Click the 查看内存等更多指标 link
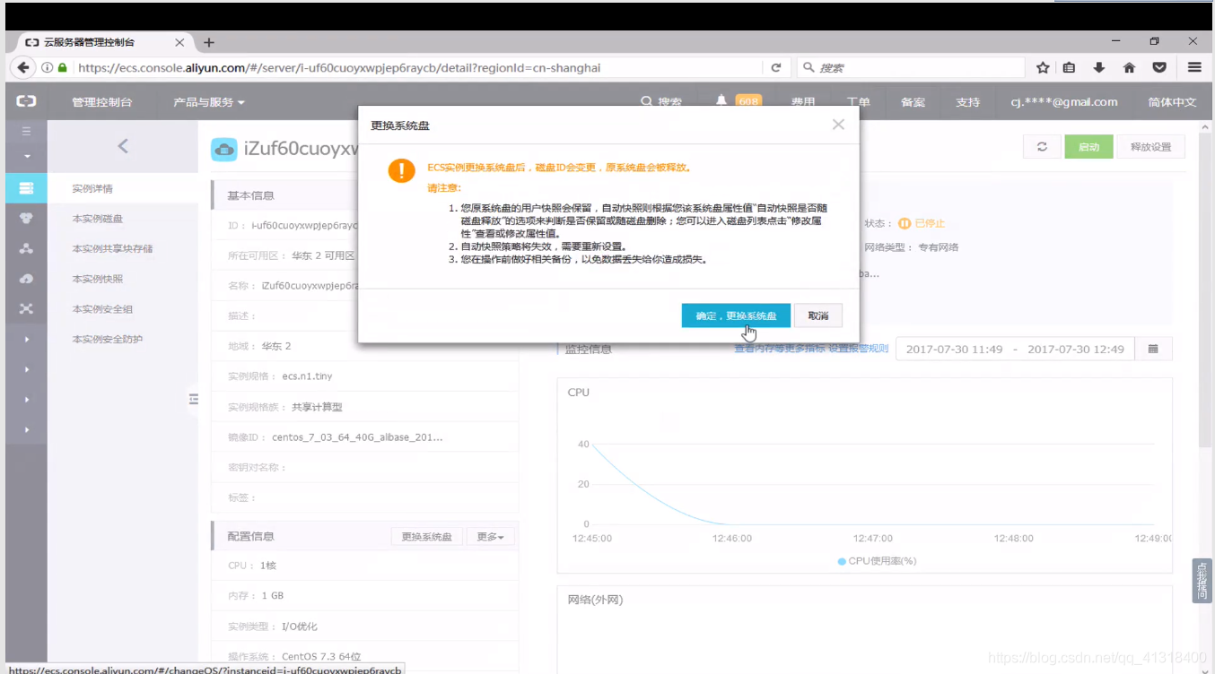The image size is (1215, 674). click(x=779, y=349)
